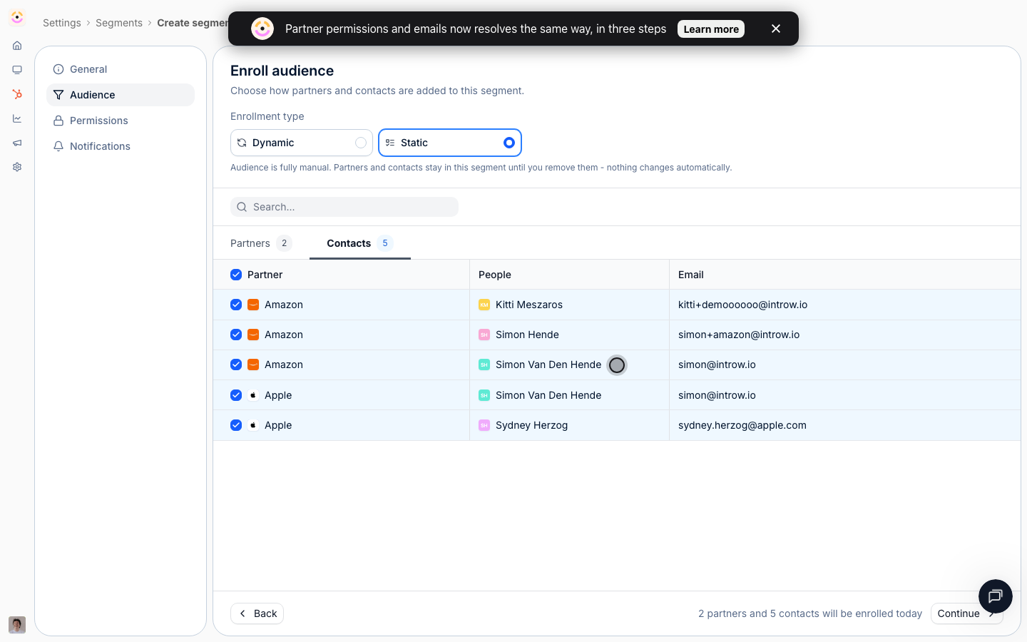1027x642 pixels.
Task: Click the Back button
Action: click(257, 613)
